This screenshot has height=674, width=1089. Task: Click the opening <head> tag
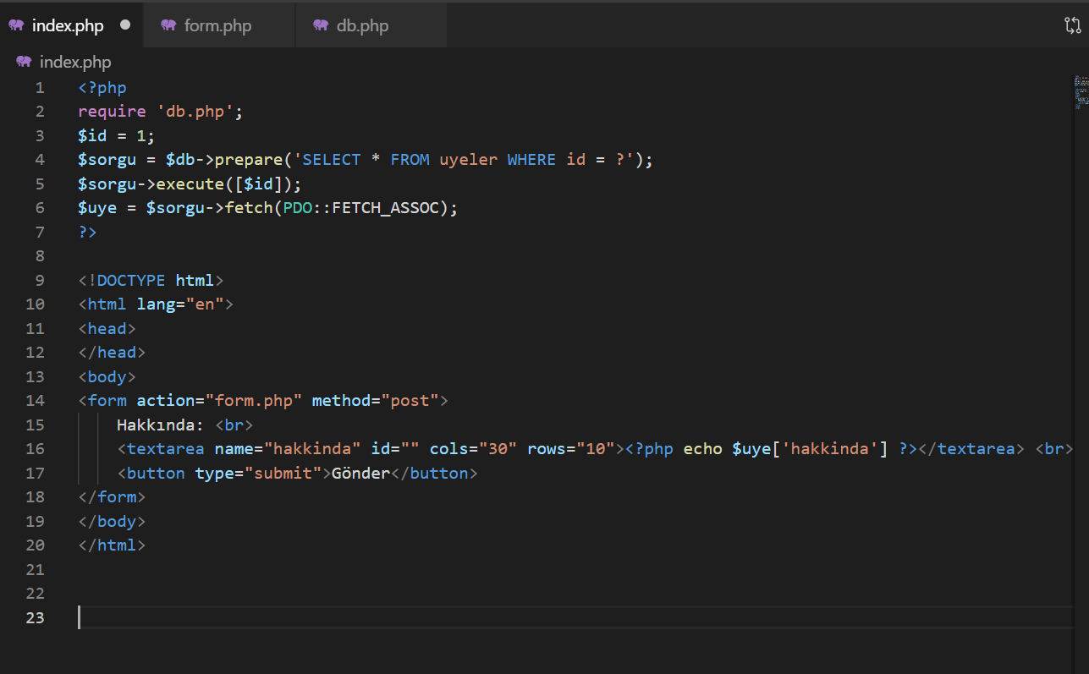click(x=107, y=328)
